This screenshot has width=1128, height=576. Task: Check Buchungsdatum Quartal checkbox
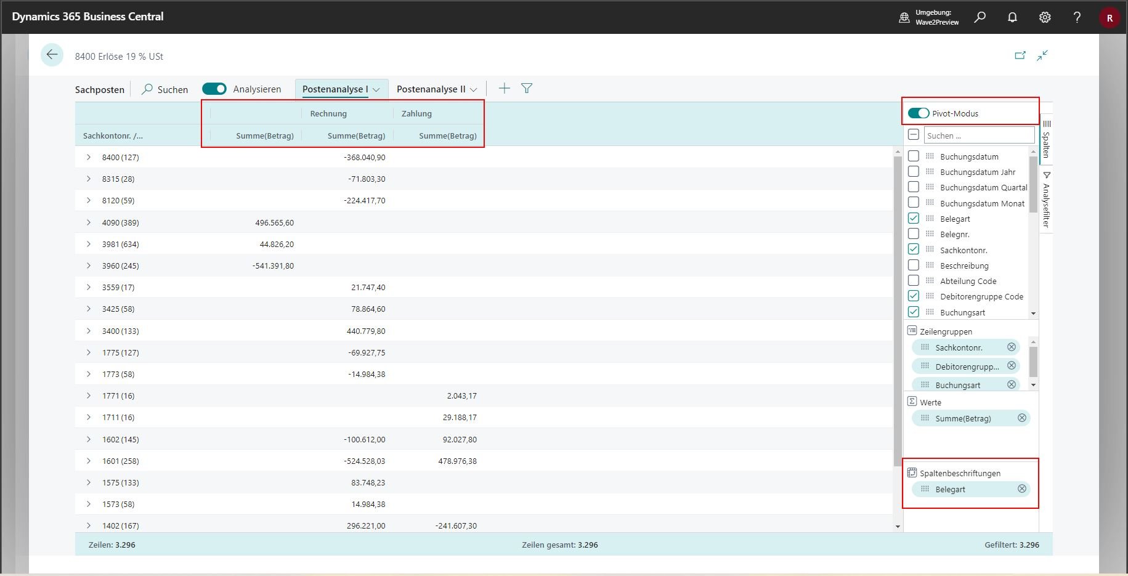914,187
